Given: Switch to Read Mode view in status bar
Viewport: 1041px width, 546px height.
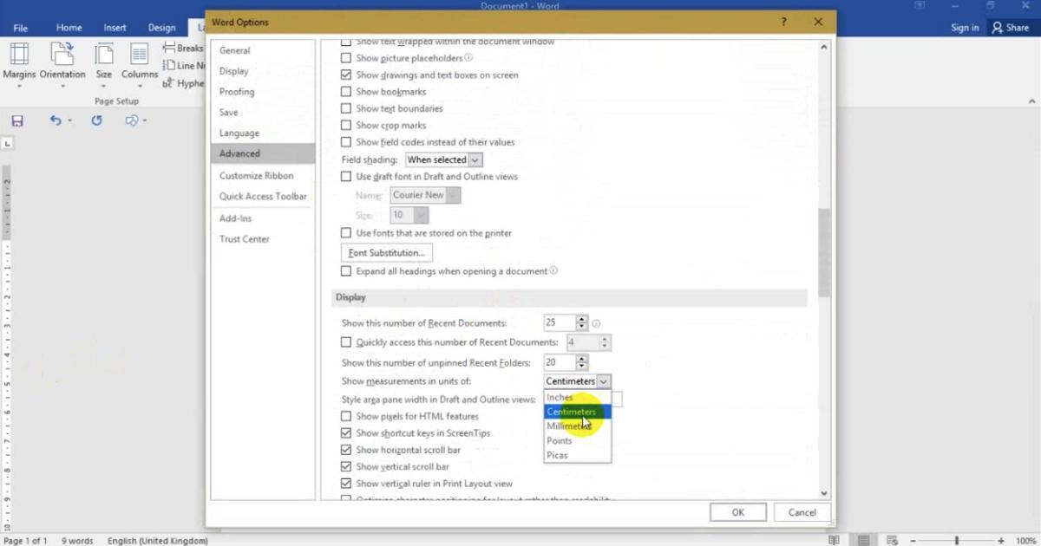Looking at the screenshot, I should (834, 540).
